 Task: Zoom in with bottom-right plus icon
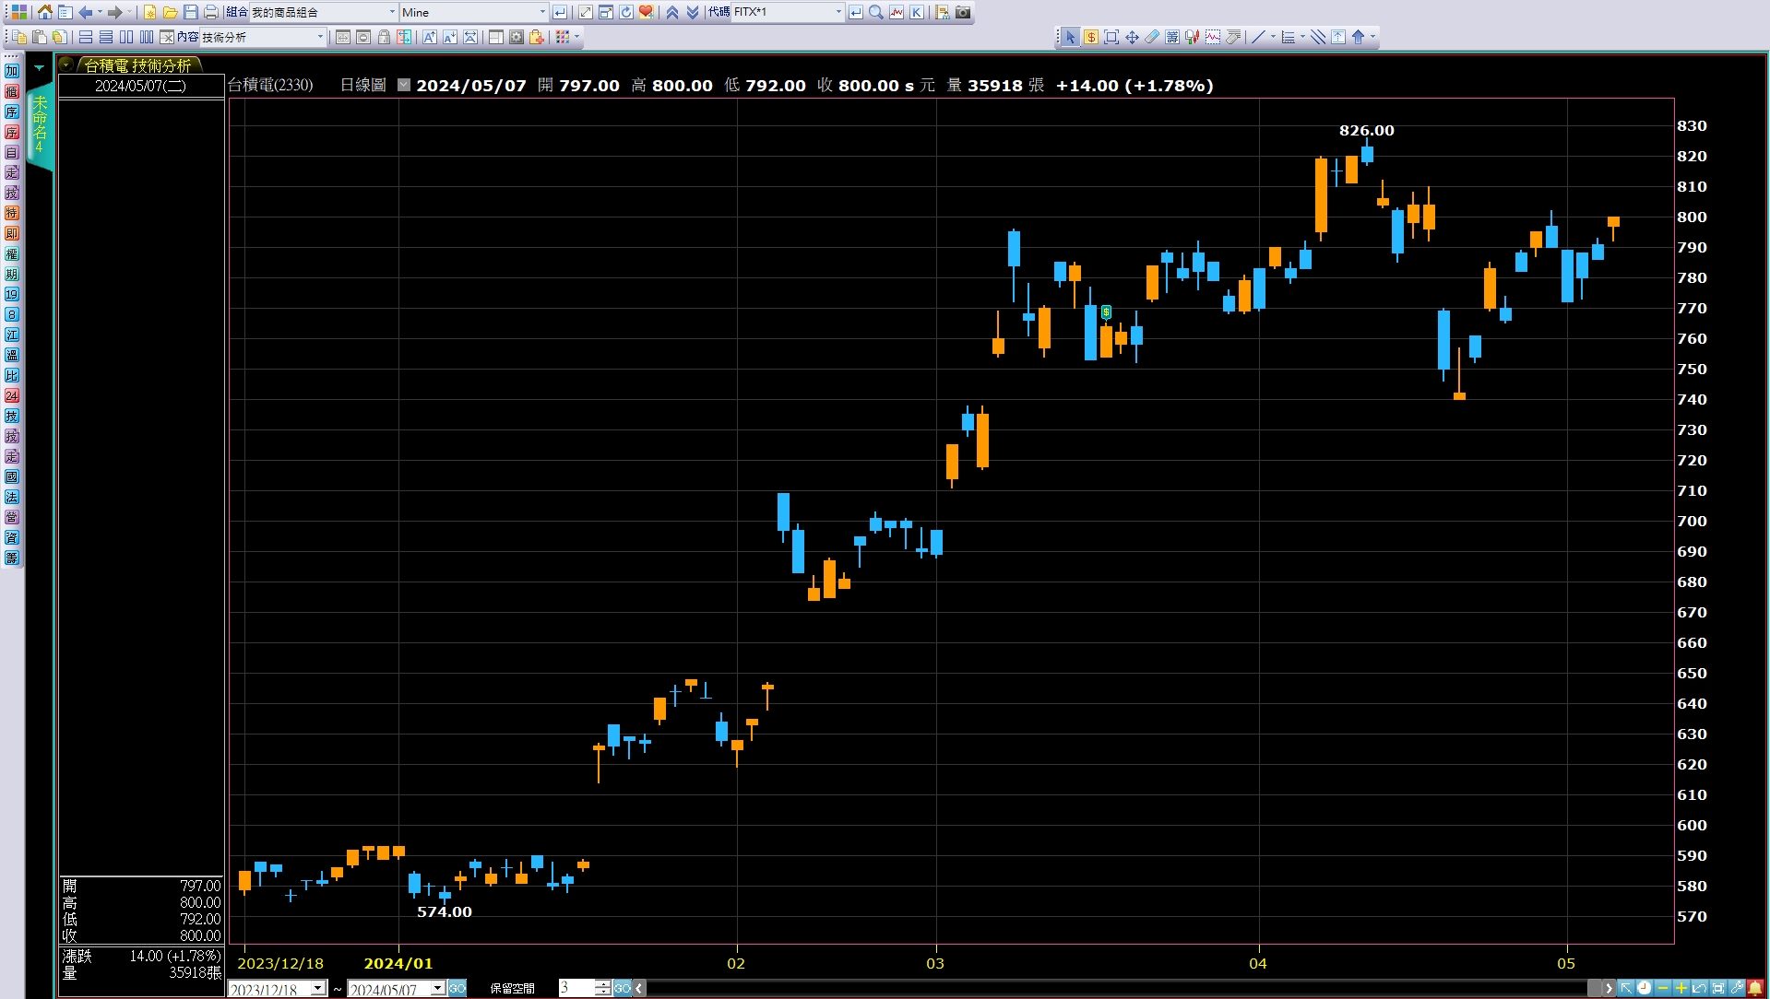click(1681, 988)
